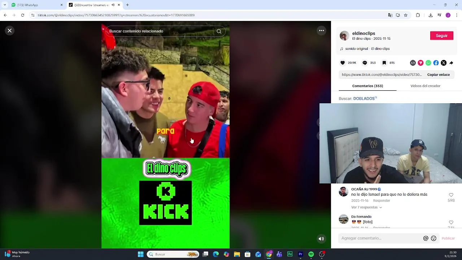Open the Windows Start menu

click(x=140, y=254)
